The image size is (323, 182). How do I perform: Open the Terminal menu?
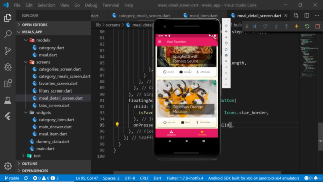pos(111,5)
